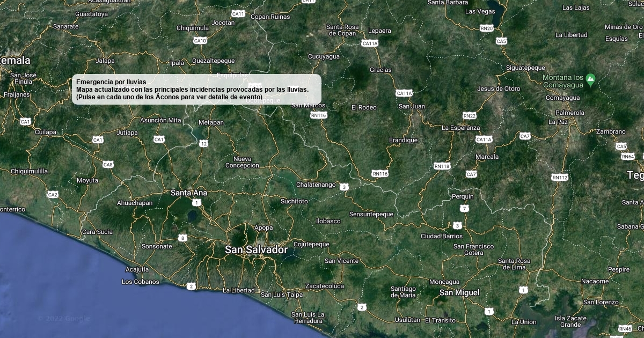Click the RN20 route shield near Las Vegas

pos(487,28)
